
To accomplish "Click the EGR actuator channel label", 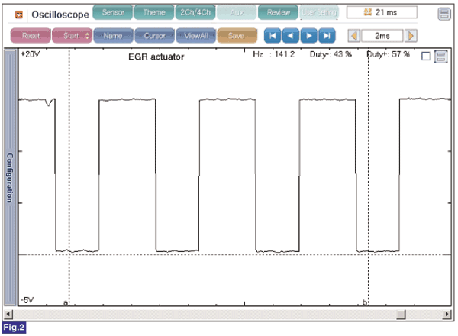I will point(156,57).
